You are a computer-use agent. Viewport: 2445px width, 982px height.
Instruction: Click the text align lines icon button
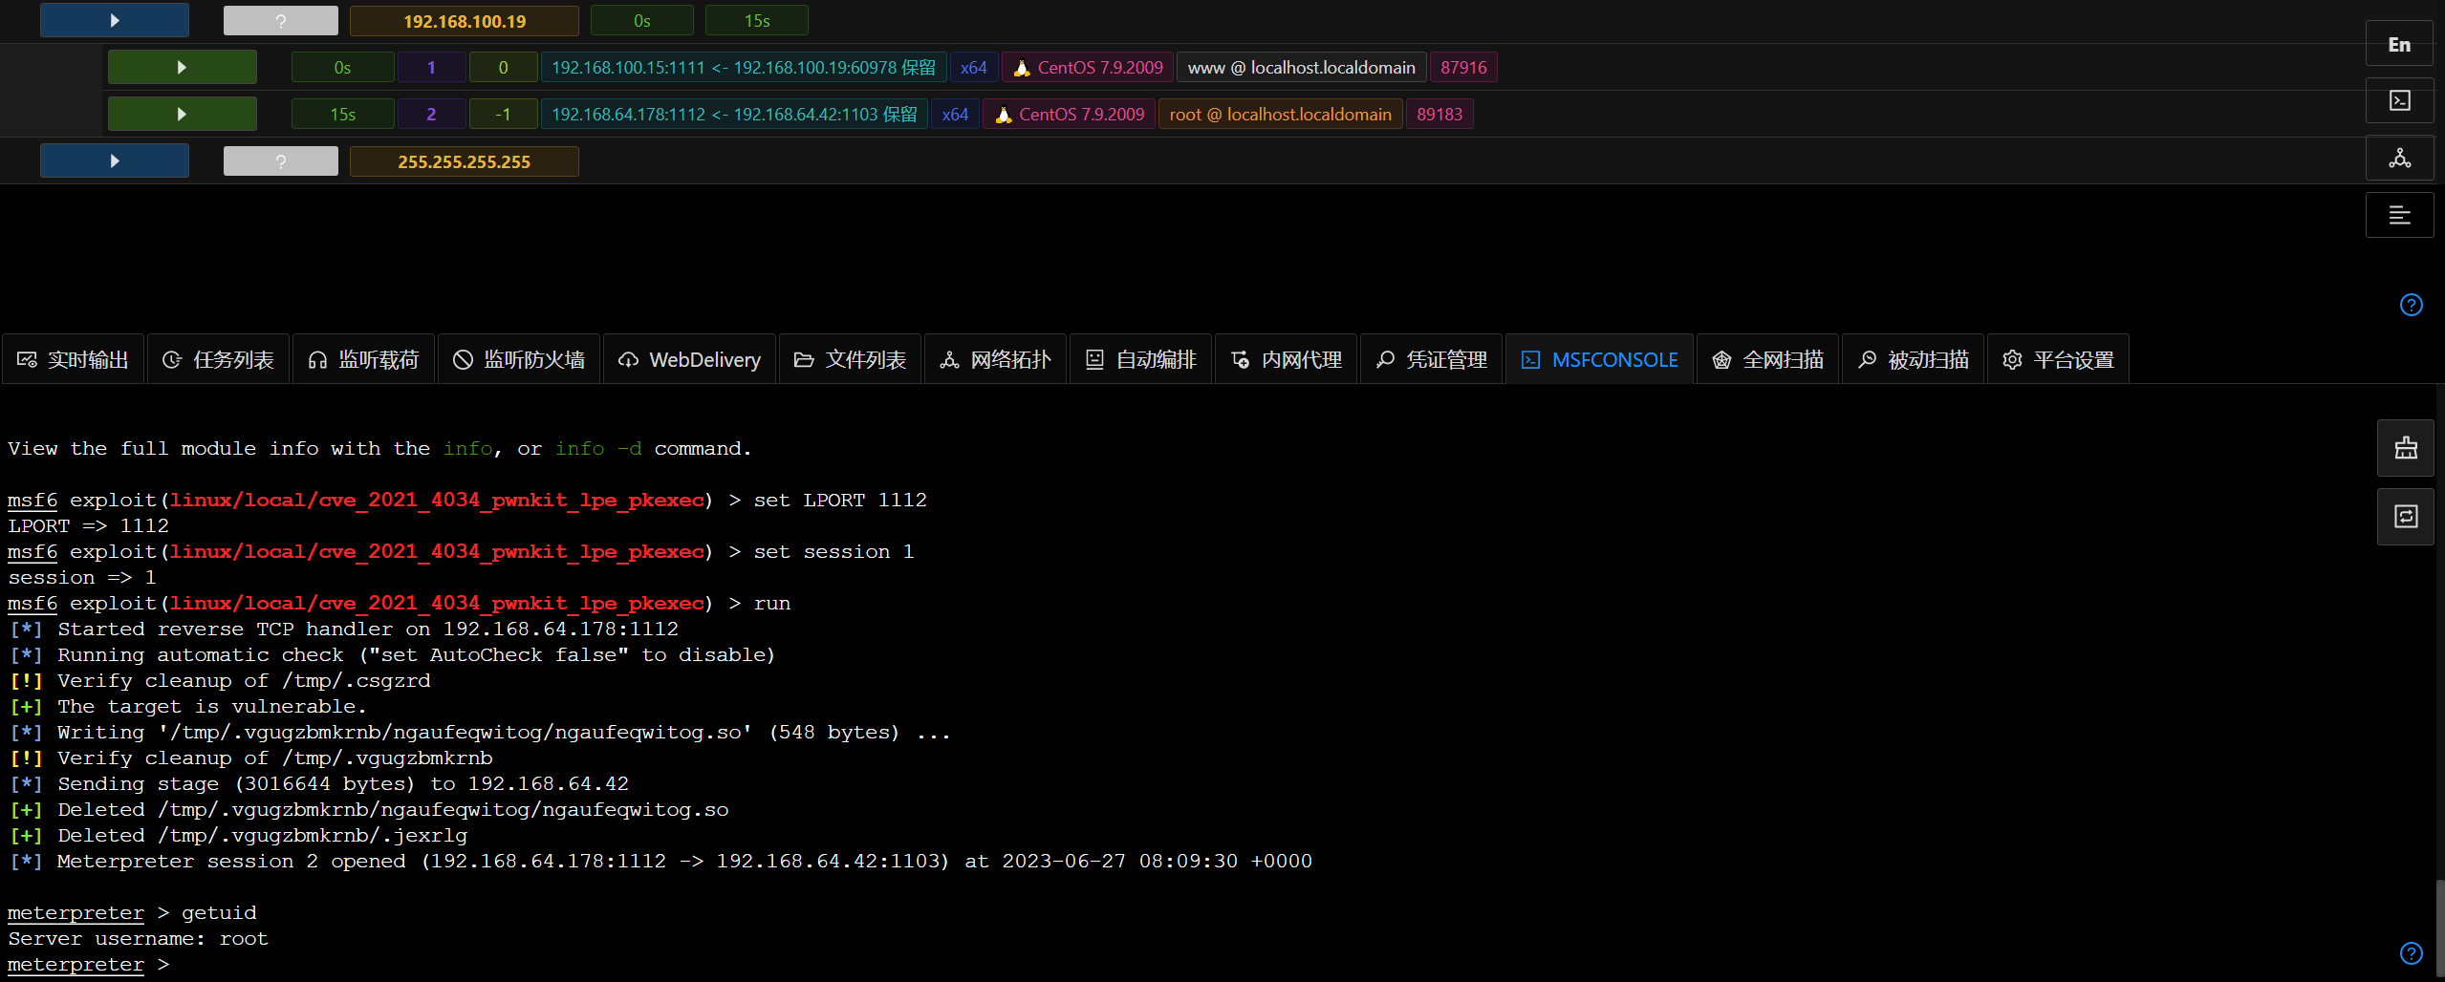point(2399,215)
